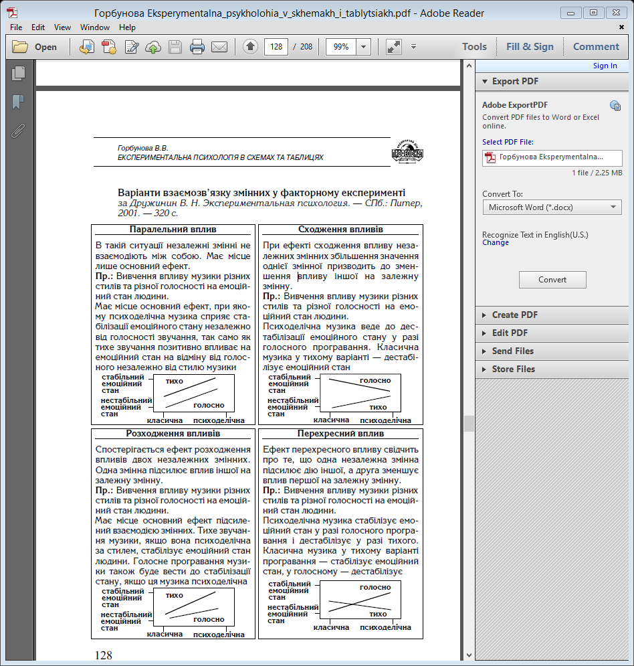Click the Change language link
Viewport: 634px width, 666px height.
tap(495, 242)
